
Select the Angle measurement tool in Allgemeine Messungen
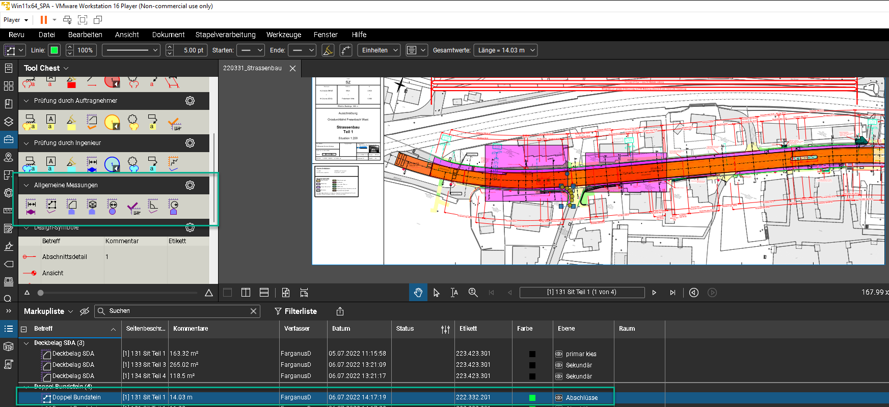click(153, 206)
